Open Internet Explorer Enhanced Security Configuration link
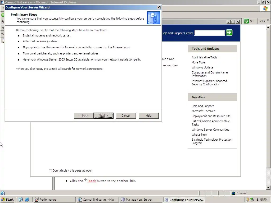271x203 pixels. click(209, 82)
